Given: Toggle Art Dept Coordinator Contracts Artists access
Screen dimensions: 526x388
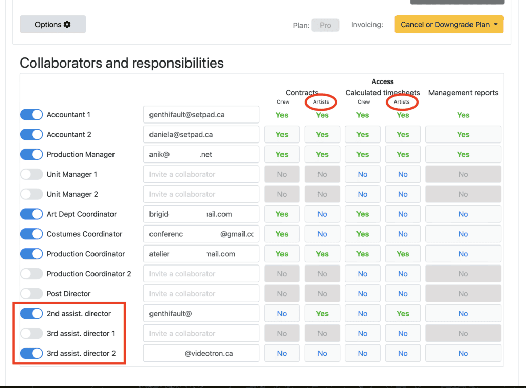Looking at the screenshot, I should (x=322, y=214).
